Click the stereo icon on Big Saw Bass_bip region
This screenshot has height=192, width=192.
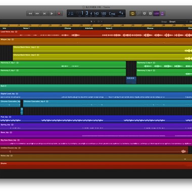pos(19,140)
